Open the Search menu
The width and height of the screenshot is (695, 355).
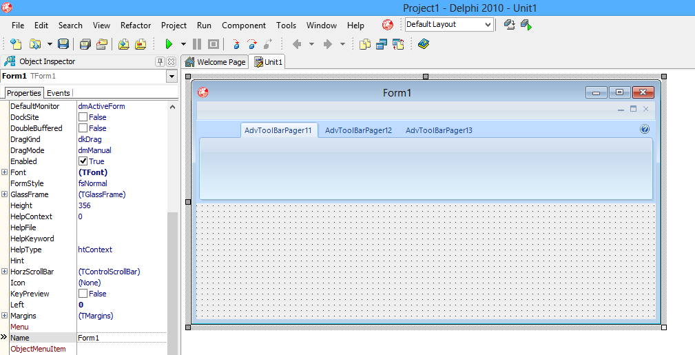tap(70, 26)
